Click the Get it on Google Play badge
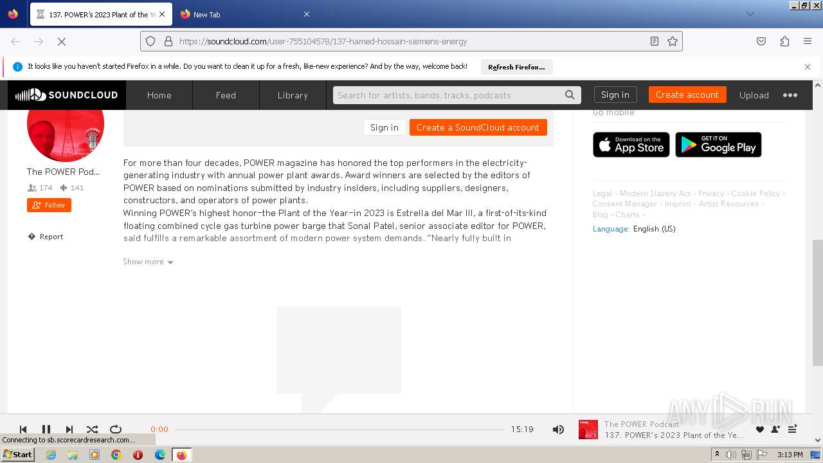Viewport: 823px width, 463px height. (x=718, y=145)
